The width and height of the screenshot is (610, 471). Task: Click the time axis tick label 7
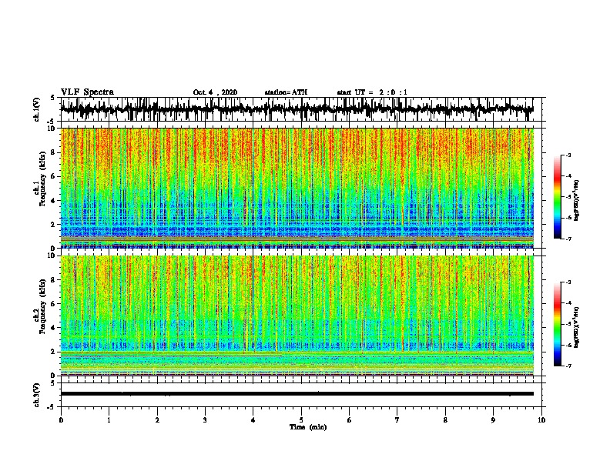397,420
